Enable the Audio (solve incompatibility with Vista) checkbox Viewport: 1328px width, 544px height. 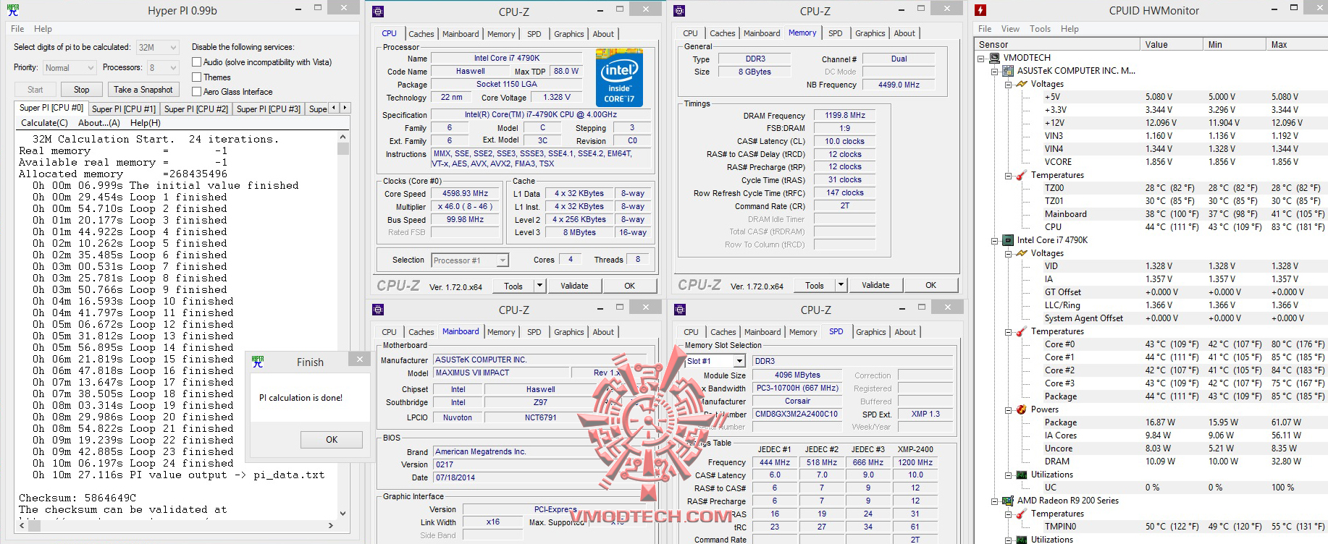coord(196,62)
